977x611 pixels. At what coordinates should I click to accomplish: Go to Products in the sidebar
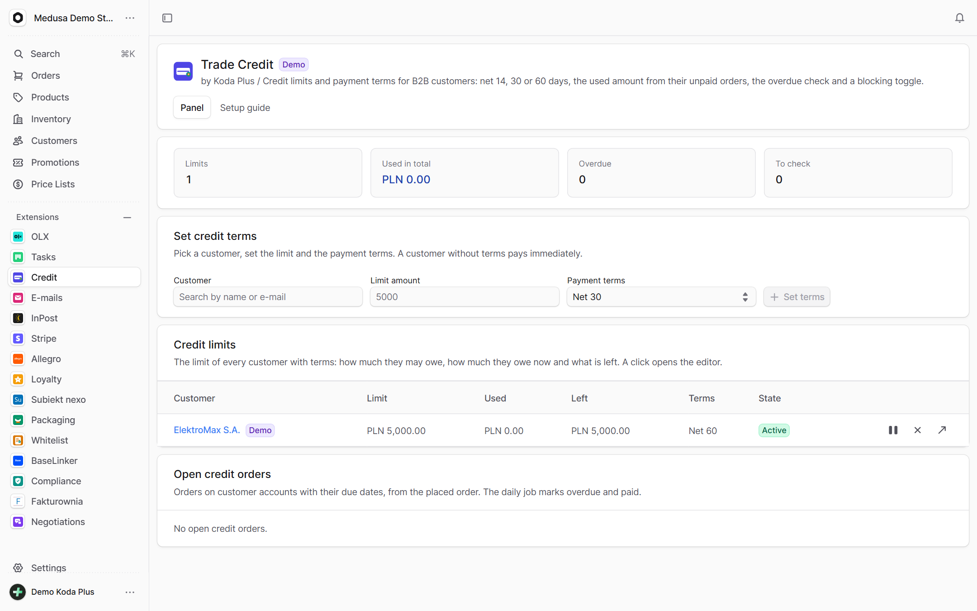click(75, 97)
